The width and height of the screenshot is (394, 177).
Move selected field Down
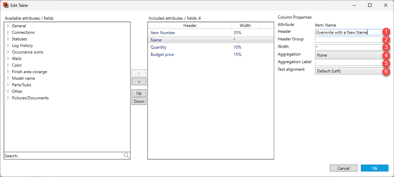pos(139,101)
